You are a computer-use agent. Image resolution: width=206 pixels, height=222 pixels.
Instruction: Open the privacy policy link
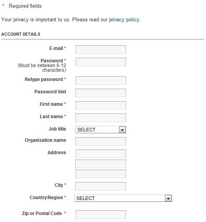pos(124,19)
